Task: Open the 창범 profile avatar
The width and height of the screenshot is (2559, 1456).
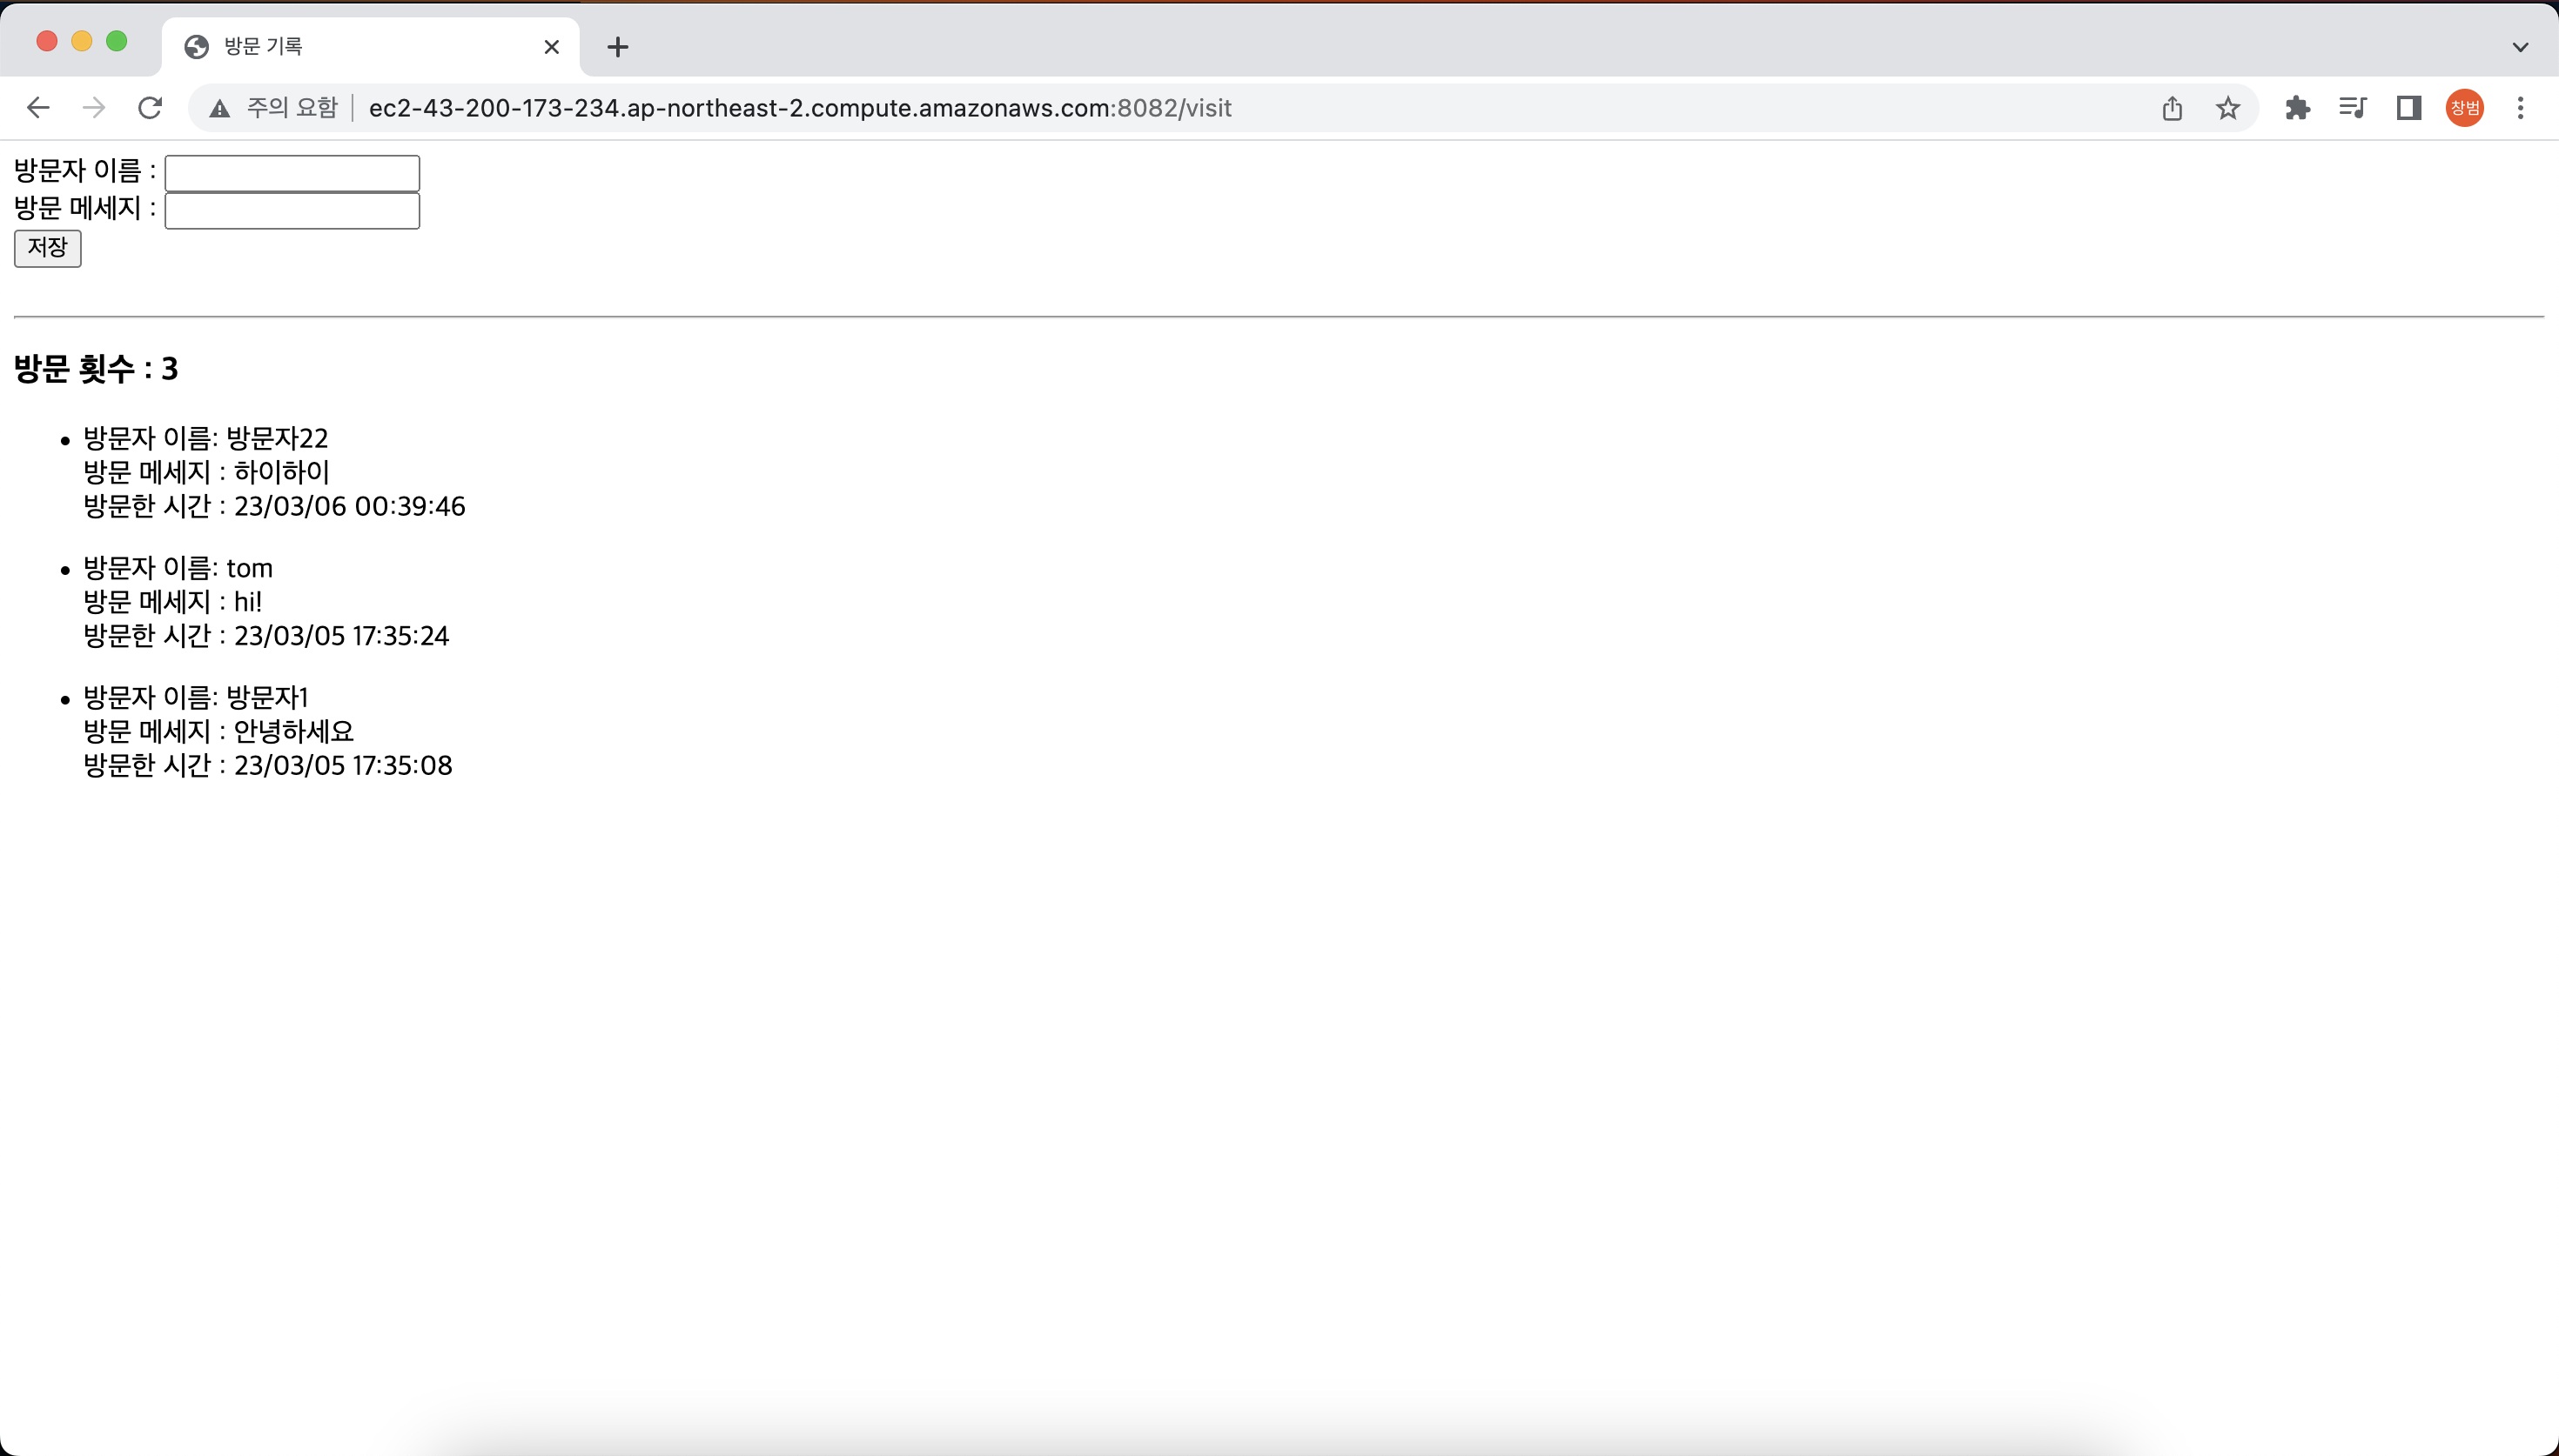Action: (2464, 108)
